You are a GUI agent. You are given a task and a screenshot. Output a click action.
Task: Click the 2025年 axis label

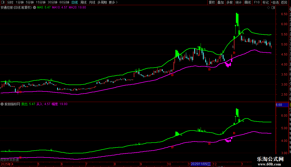[x=6, y=164]
